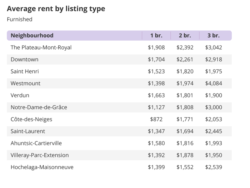Select the Verdun neighbourhood name
Image resolution: width=250 pixels, height=188 pixels.
pos(20,95)
